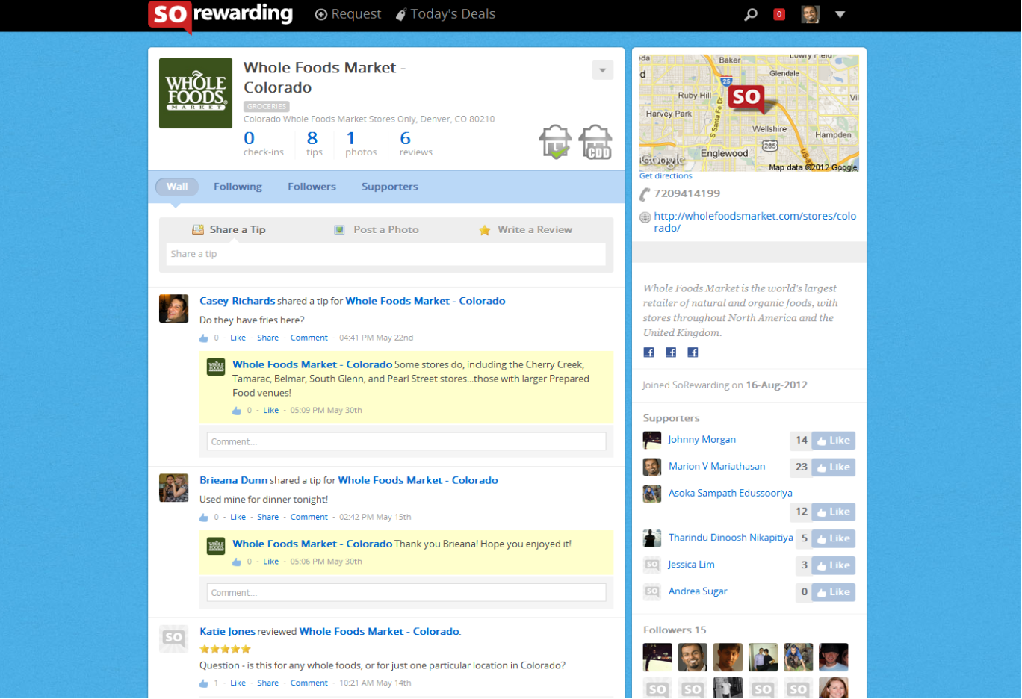This screenshot has height=699, width=1022.
Task: Comment on the 'Used mine for dinner tonight!' tip
Action: tap(309, 517)
